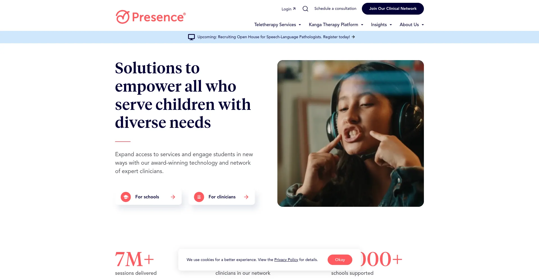539x279 pixels.
Task: Accept cookies with the Okay button
Action: click(x=340, y=260)
